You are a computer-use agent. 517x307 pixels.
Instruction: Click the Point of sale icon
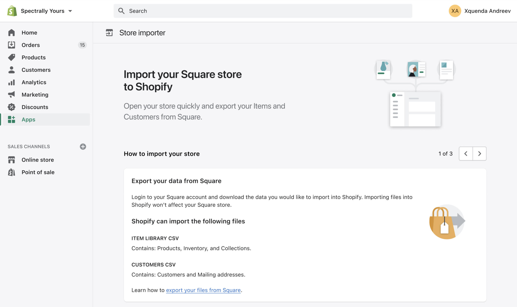coord(12,172)
